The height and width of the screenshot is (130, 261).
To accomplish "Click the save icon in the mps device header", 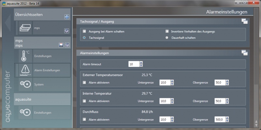I will [61, 45].
